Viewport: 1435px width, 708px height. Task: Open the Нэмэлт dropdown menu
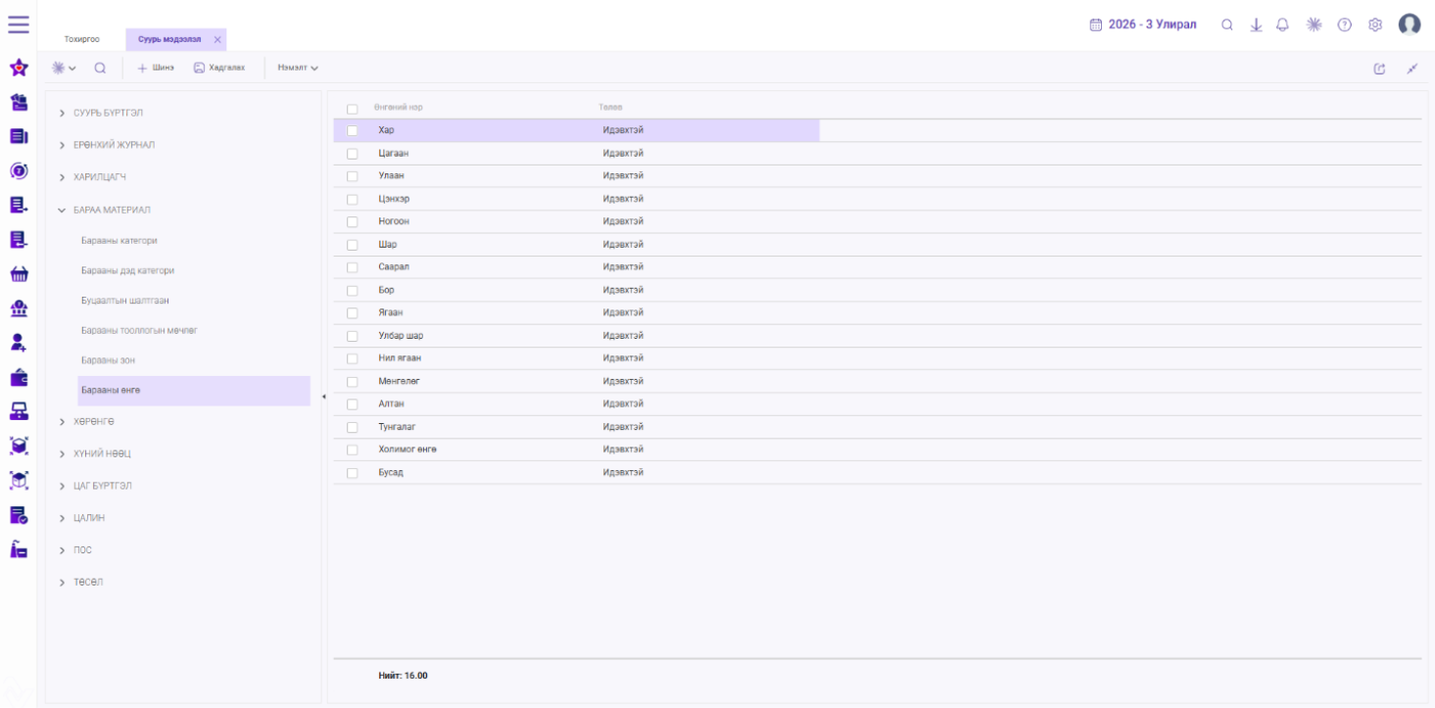pyautogui.click(x=298, y=68)
